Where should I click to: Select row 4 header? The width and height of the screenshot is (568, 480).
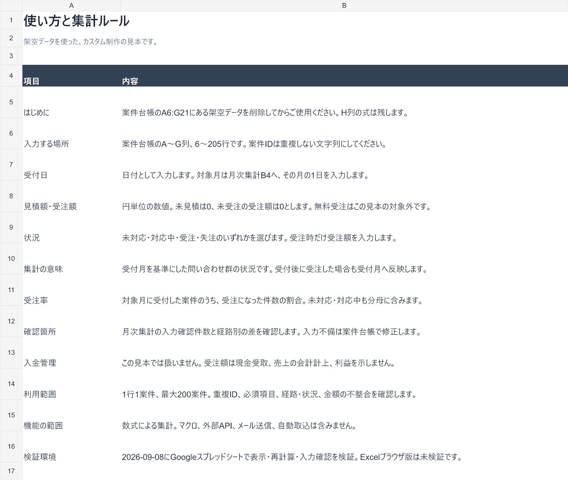pos(11,75)
